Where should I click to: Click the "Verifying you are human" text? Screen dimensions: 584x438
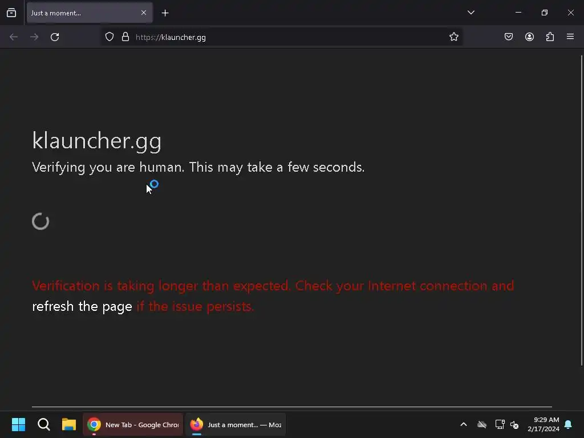(x=198, y=167)
